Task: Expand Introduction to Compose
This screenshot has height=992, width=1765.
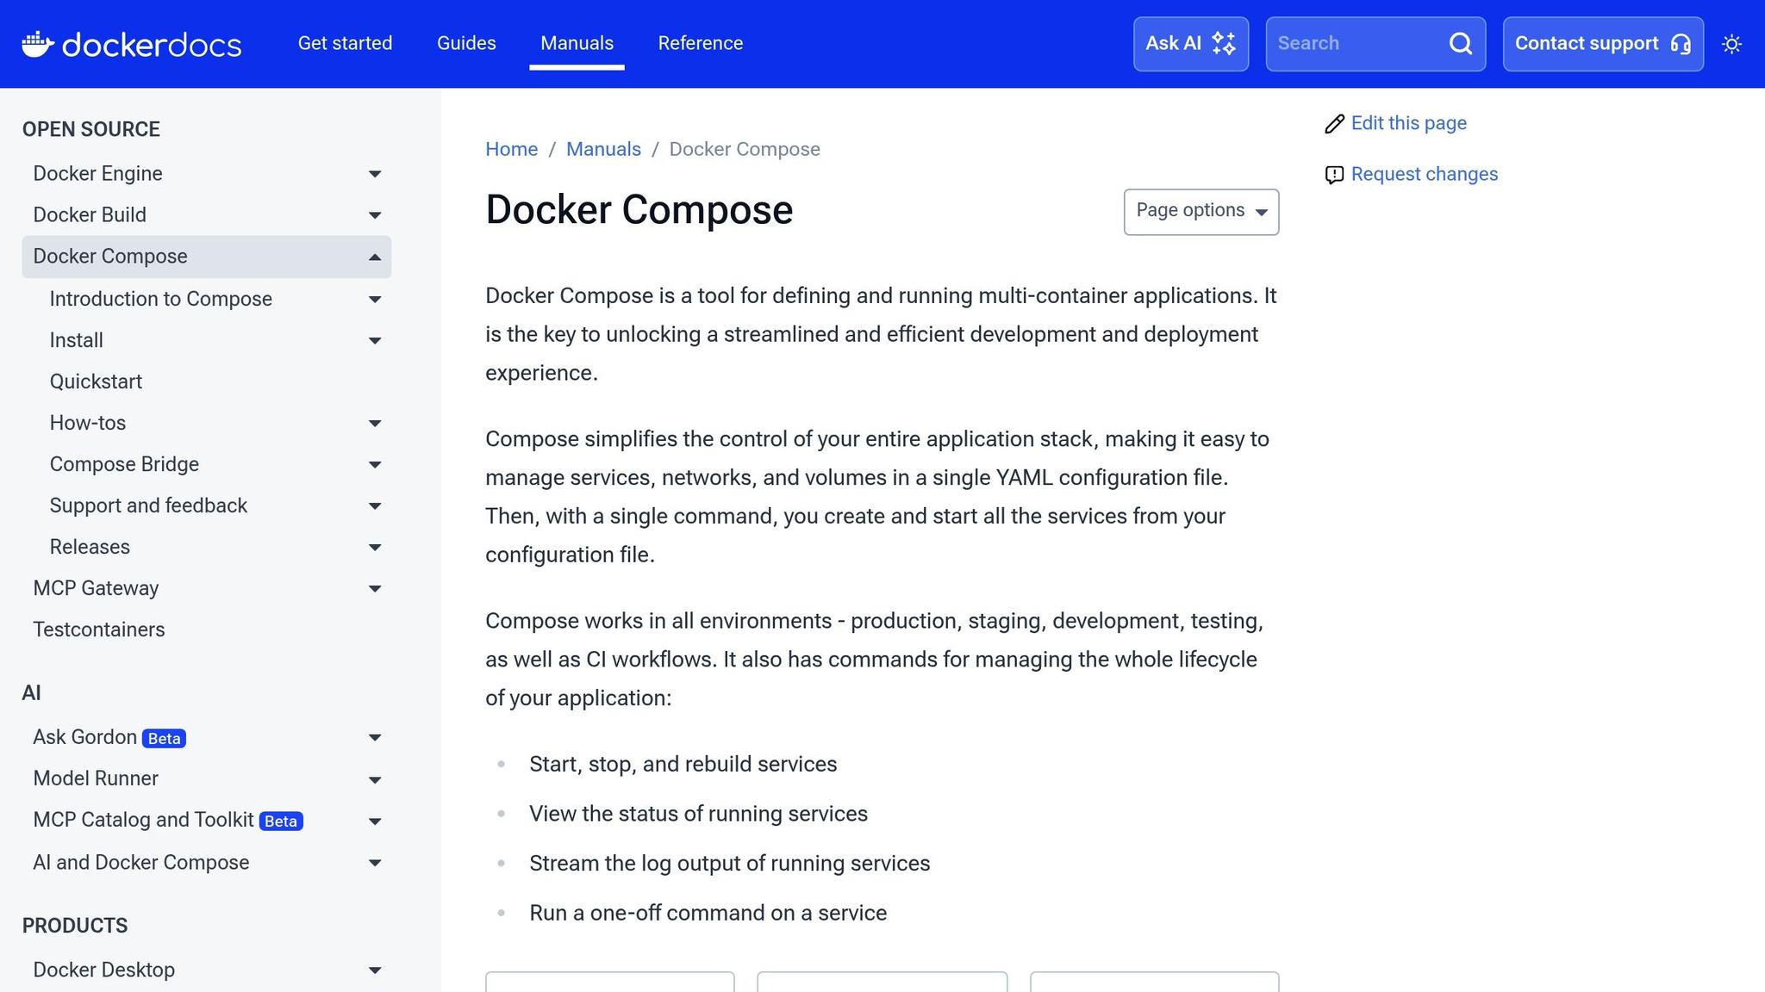Action: pyautogui.click(x=375, y=299)
